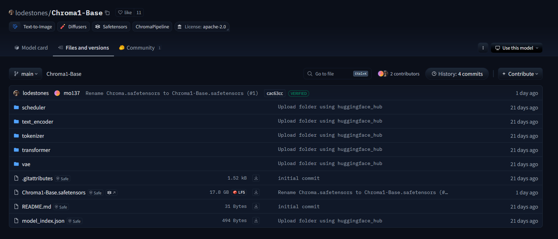This screenshot has width=558, height=239.
Task: Open the tokenizer folder
Action: 33,136
